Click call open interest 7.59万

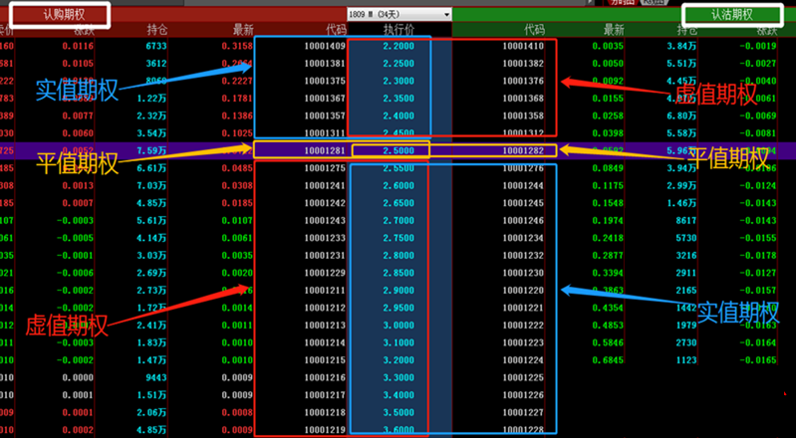[x=152, y=151]
